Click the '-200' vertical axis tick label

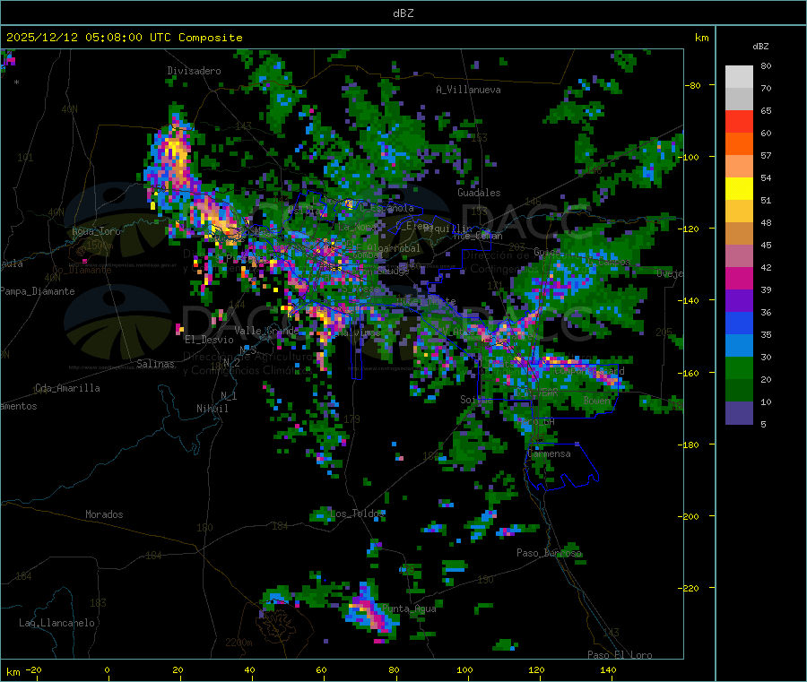click(688, 517)
